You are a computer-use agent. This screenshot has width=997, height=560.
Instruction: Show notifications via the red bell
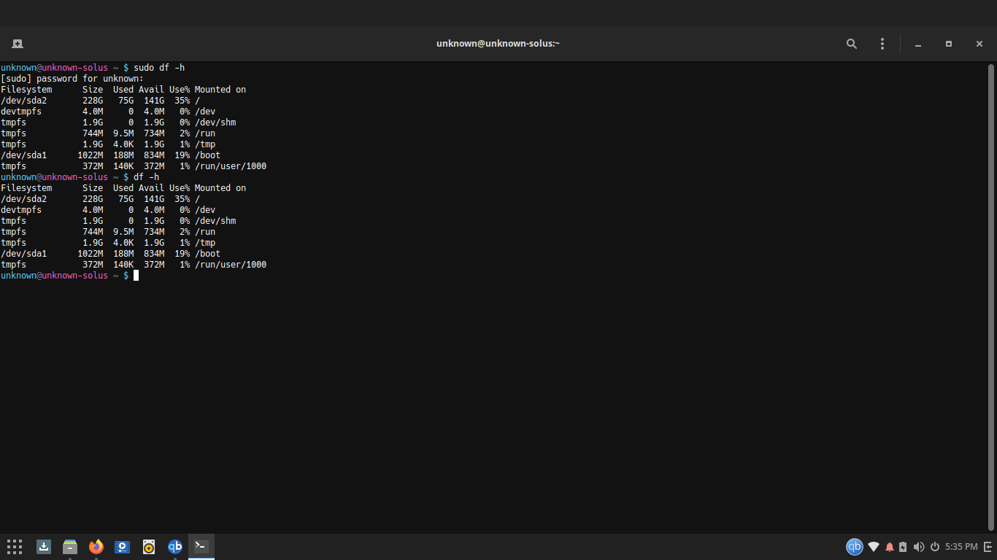tap(890, 547)
